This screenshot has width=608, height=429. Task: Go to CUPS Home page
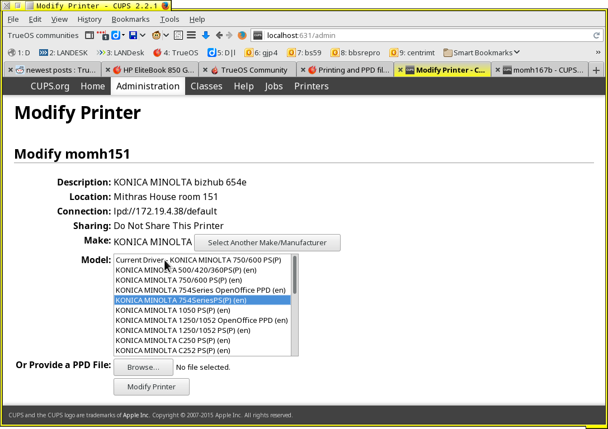[x=93, y=86]
